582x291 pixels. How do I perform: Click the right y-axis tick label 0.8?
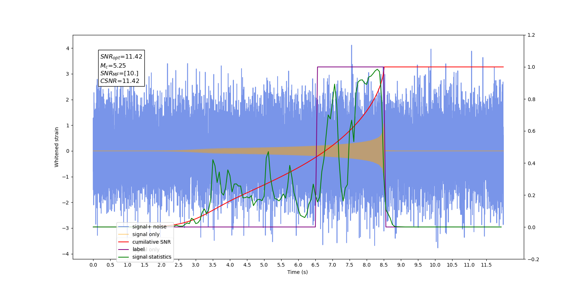(x=531, y=99)
